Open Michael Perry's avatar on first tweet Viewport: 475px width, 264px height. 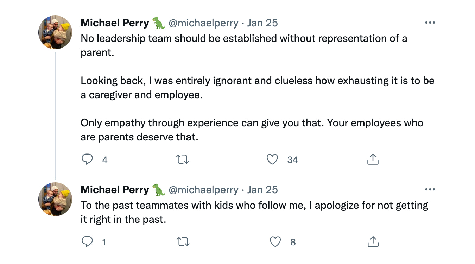pos(55,32)
